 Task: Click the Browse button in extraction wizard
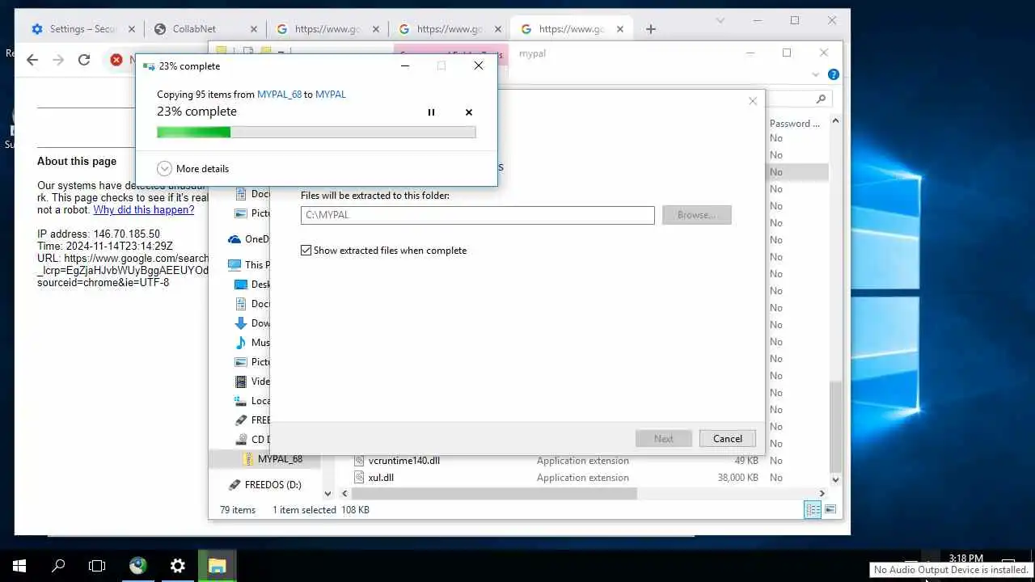[x=696, y=215]
